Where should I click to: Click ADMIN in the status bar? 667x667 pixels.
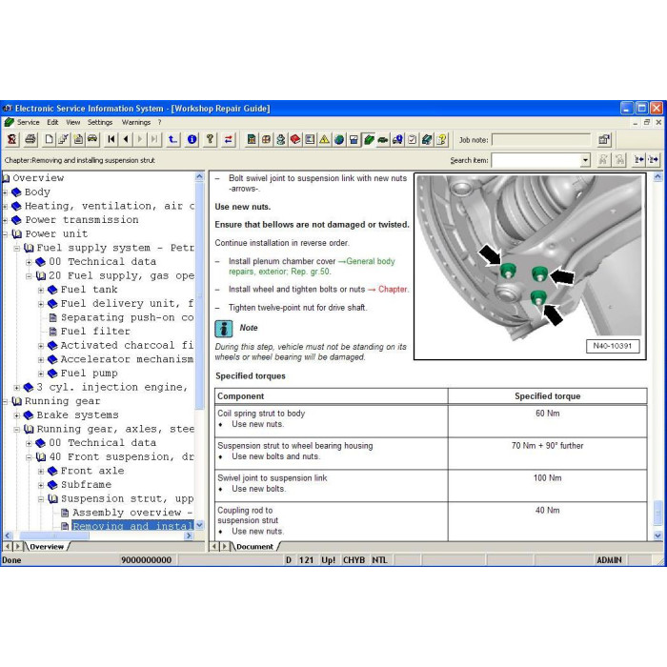[609, 560]
